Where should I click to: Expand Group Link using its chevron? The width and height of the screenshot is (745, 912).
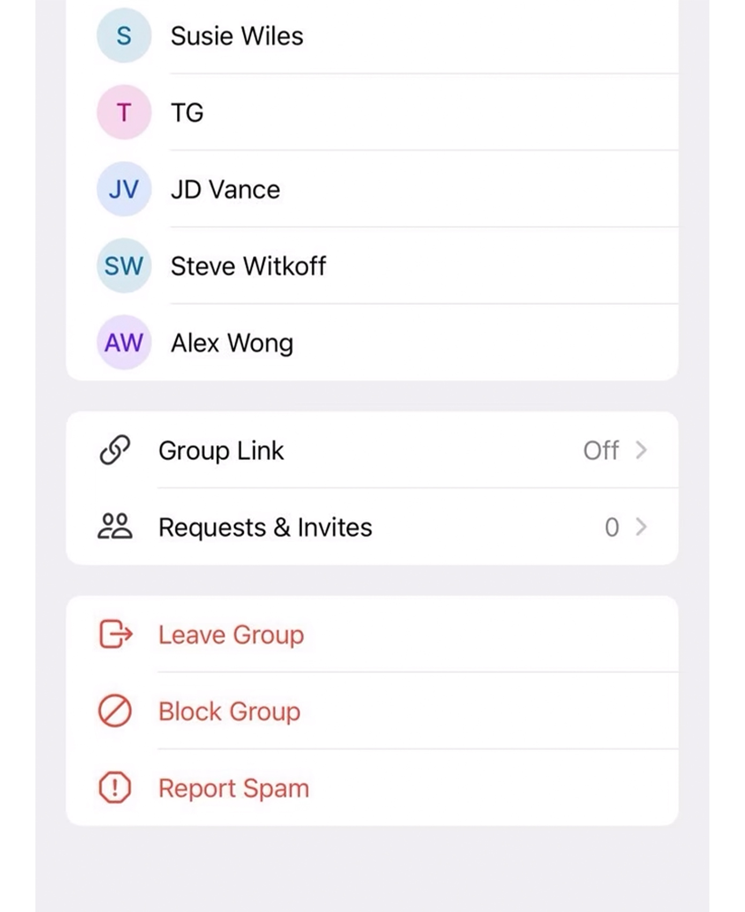click(x=641, y=450)
